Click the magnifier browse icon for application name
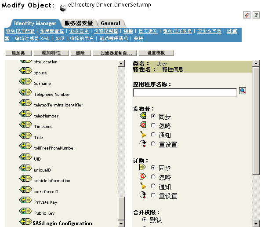Screen dimensions: 261x227 pos(243,91)
